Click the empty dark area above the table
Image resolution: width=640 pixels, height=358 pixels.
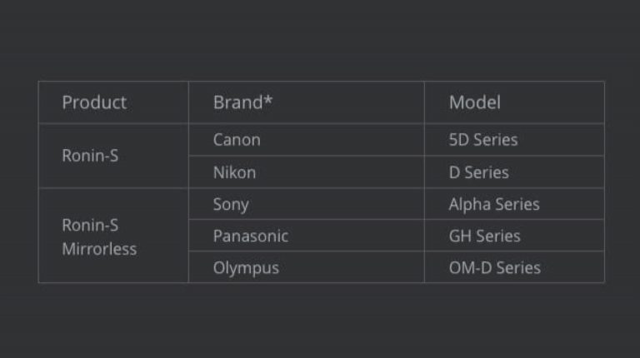tap(320, 40)
